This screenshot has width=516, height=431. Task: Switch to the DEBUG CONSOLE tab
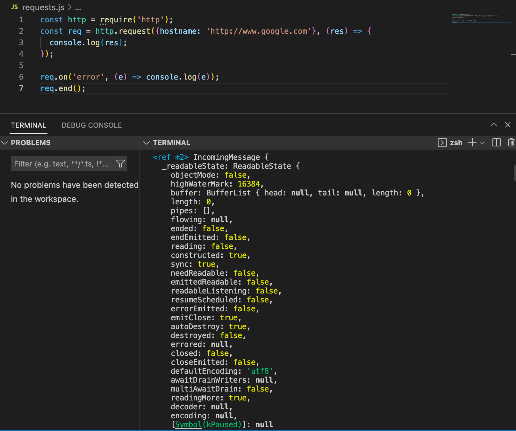coord(92,125)
